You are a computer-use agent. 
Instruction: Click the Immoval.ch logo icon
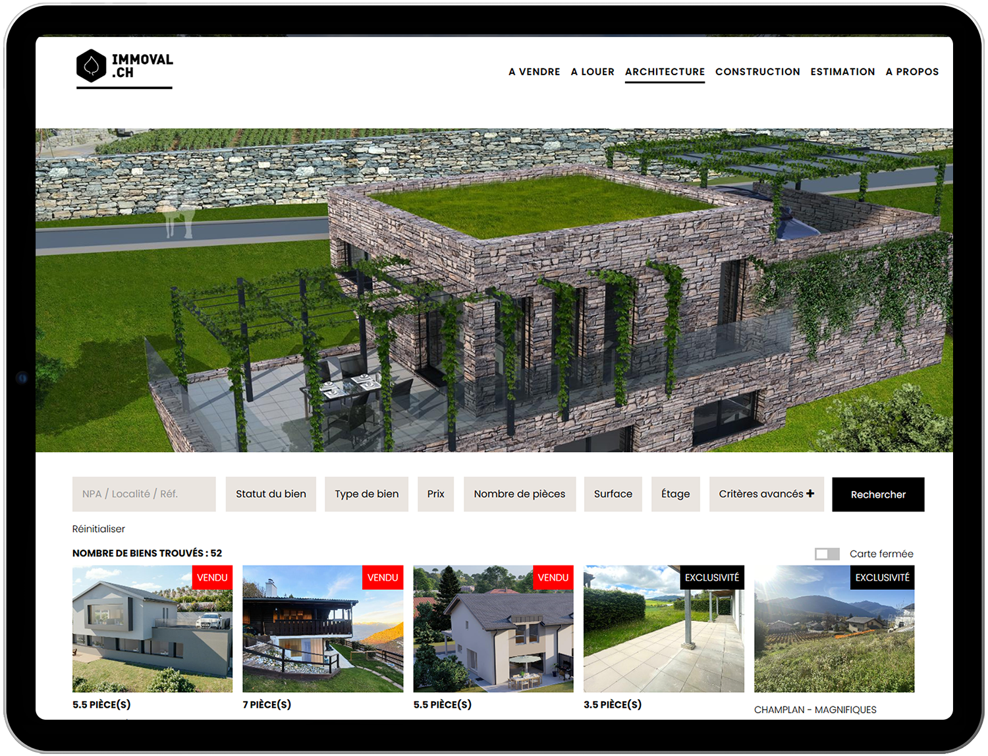tap(92, 66)
